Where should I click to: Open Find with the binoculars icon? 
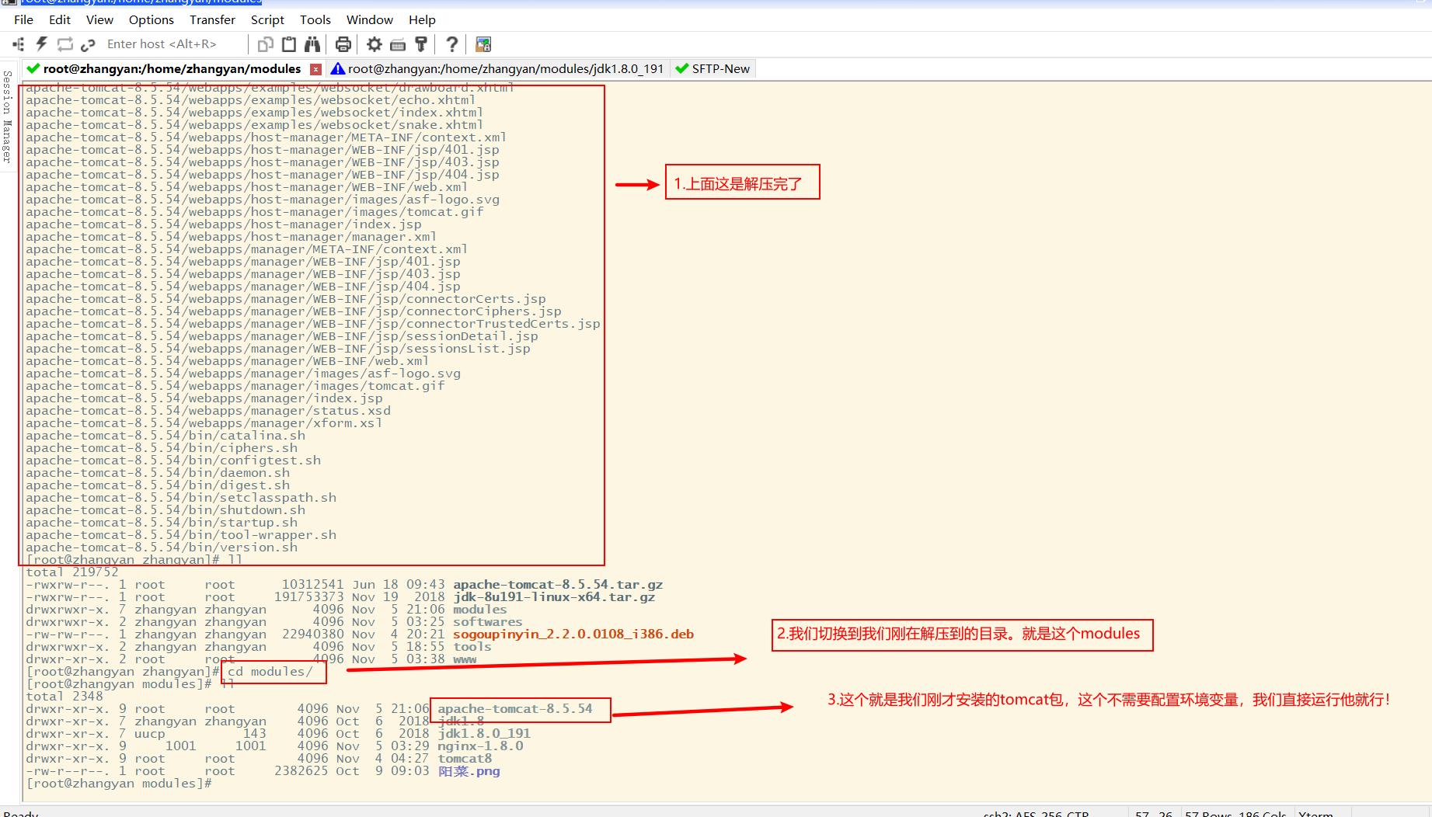click(x=312, y=44)
